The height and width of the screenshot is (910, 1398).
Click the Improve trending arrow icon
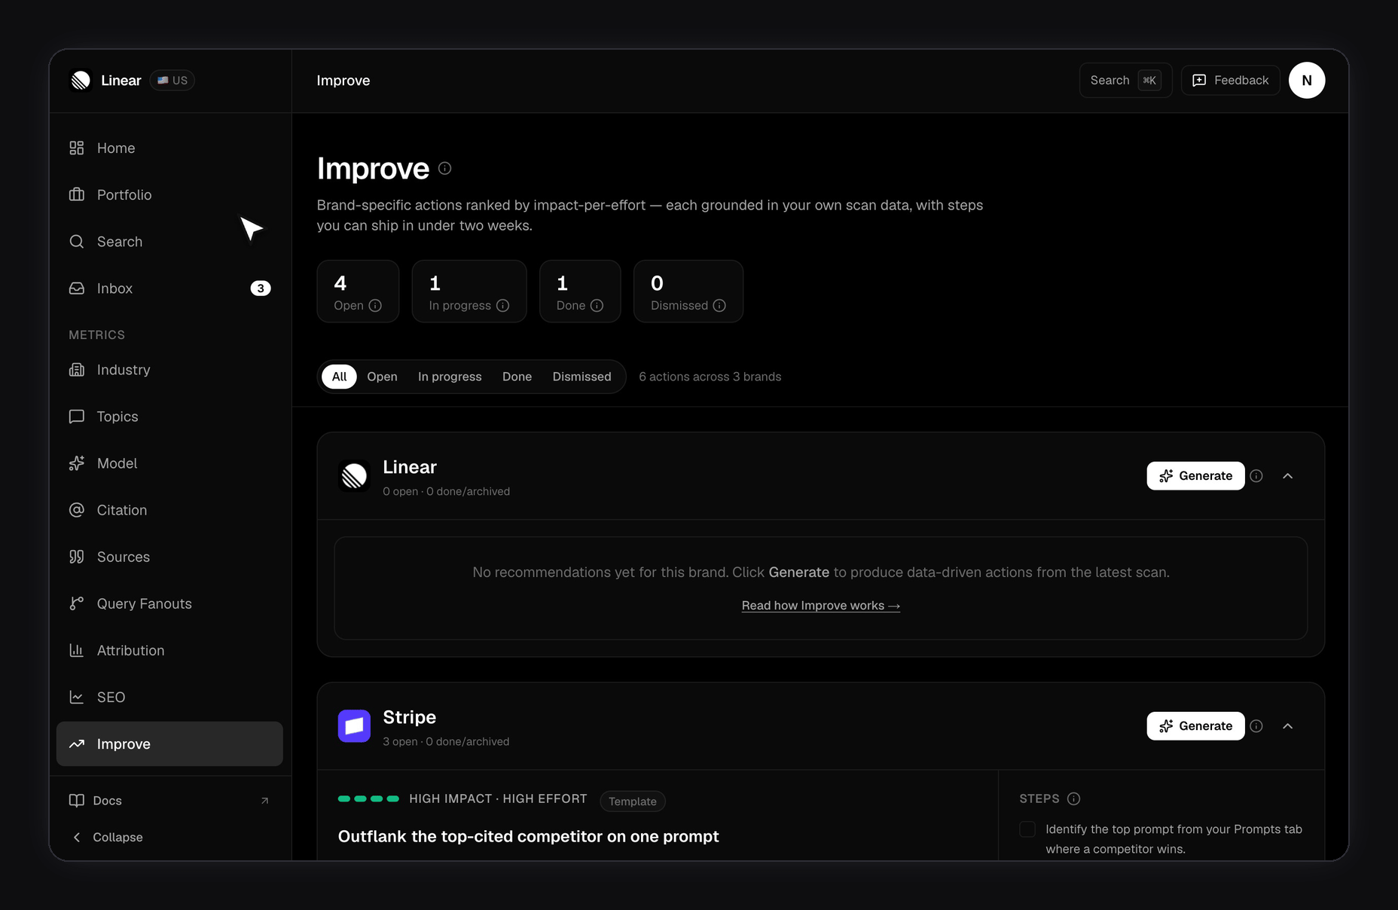77,744
